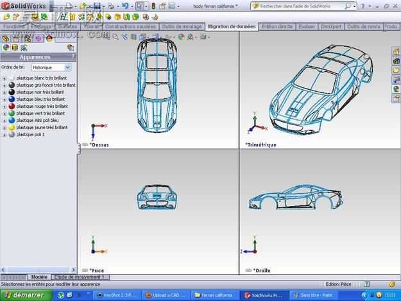401x301 pixels.
Task: Open the Ordre de tri Historique dropdown
Action: [x=67, y=67]
